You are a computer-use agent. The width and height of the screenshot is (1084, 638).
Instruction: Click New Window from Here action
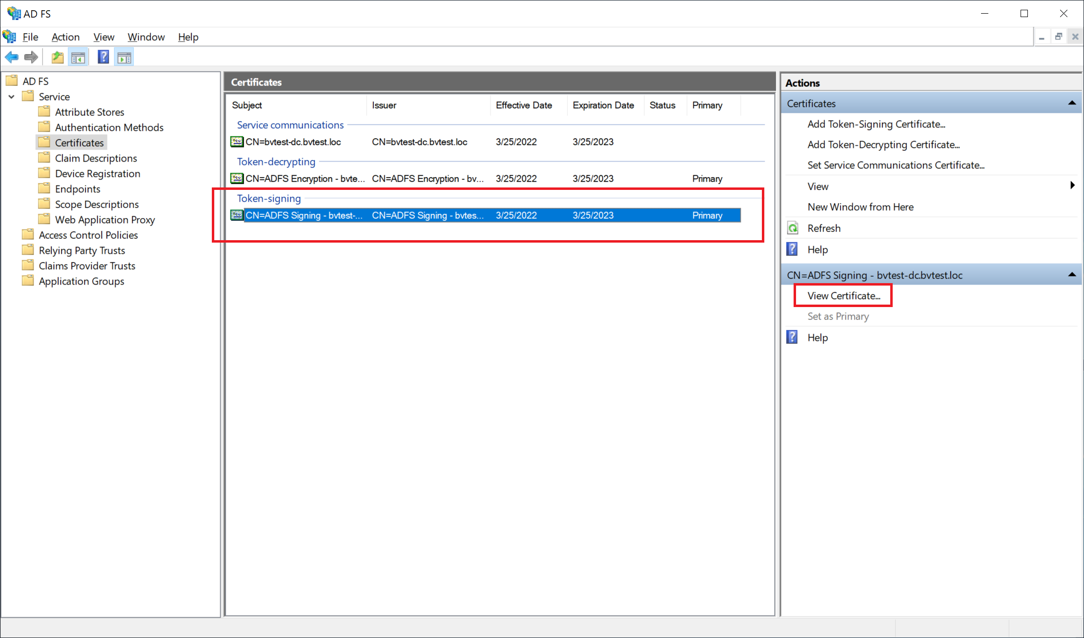860,207
